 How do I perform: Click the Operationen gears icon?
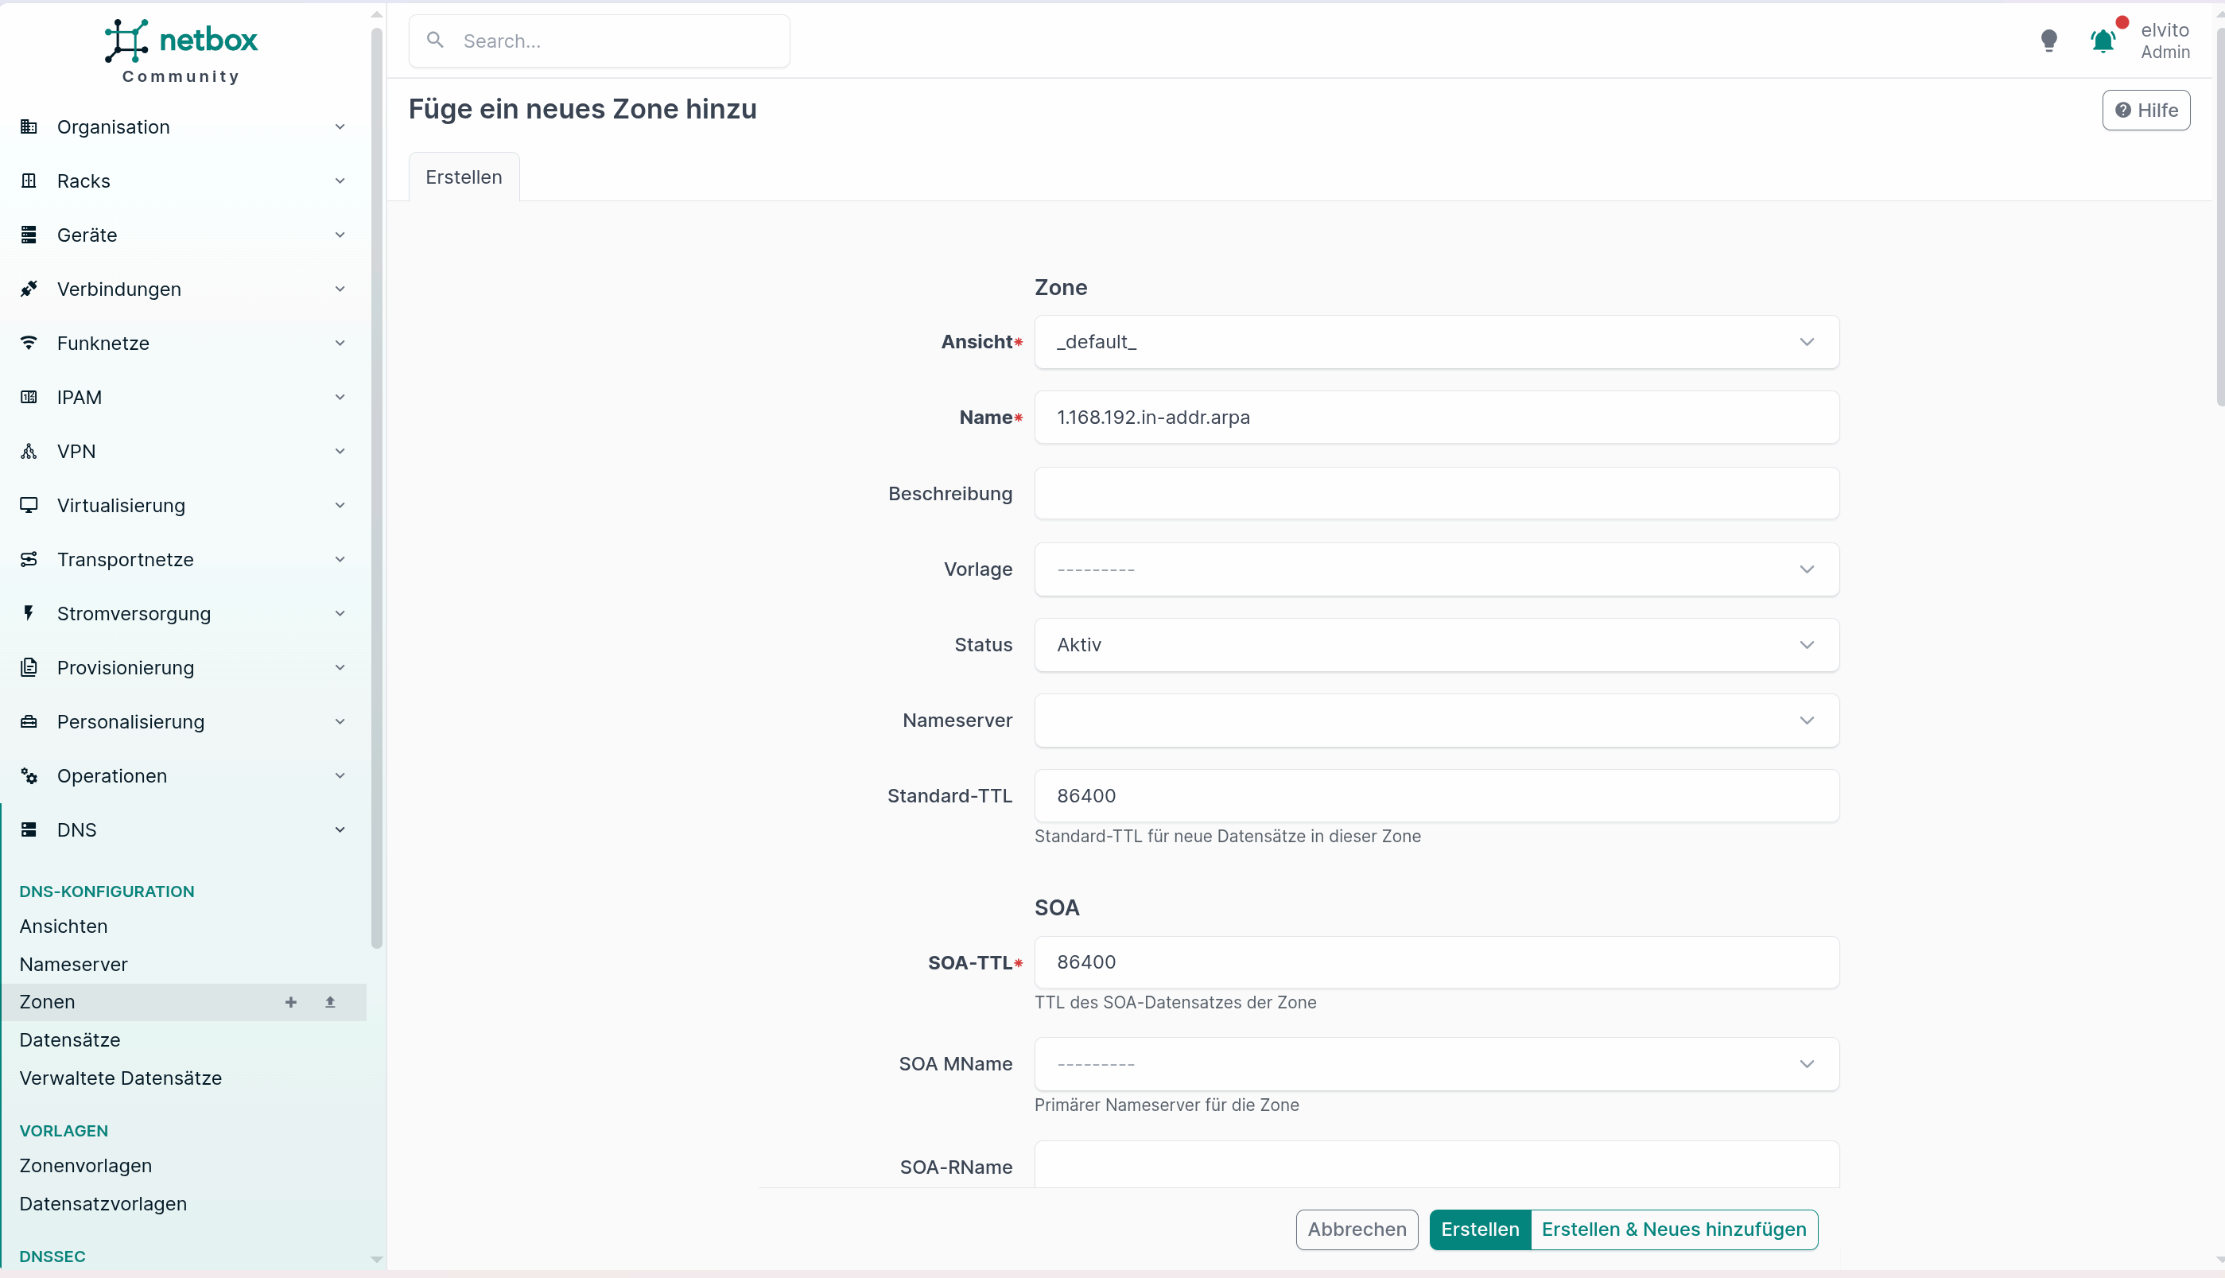tap(29, 776)
